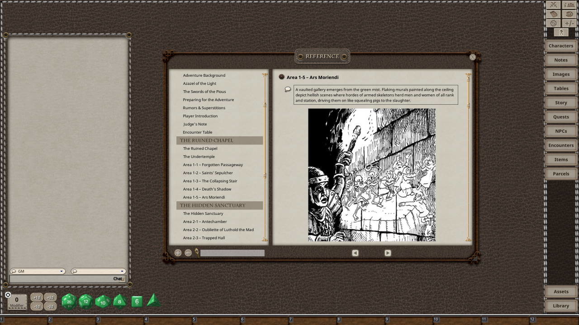Roll the green d20 die
Viewport: 579px width, 325px height.
click(69, 301)
